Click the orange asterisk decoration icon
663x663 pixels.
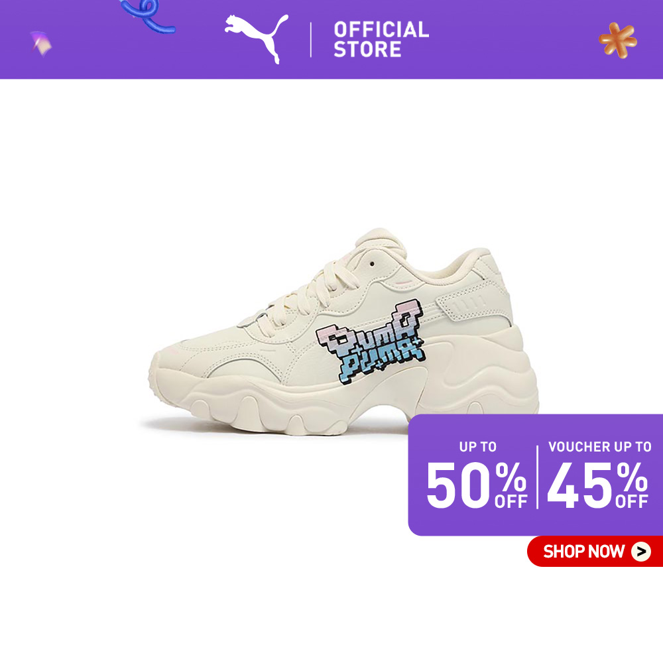(618, 40)
